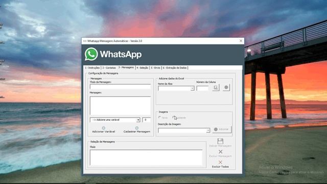Click the variable number field showing 0
This screenshot has width=327, height=184.
[147, 120]
